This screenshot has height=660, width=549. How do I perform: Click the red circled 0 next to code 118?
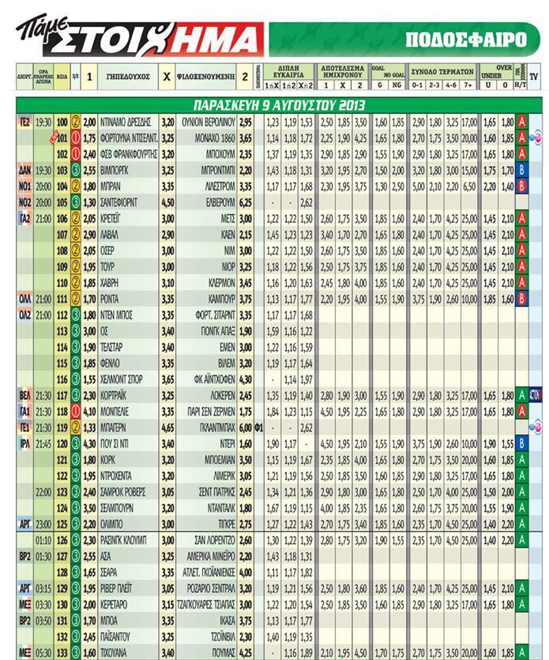(75, 411)
